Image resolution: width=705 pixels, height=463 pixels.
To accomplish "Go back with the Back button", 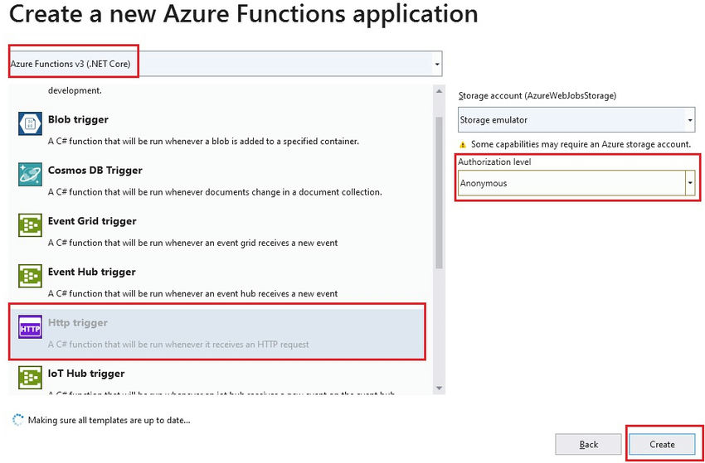I will (588, 445).
